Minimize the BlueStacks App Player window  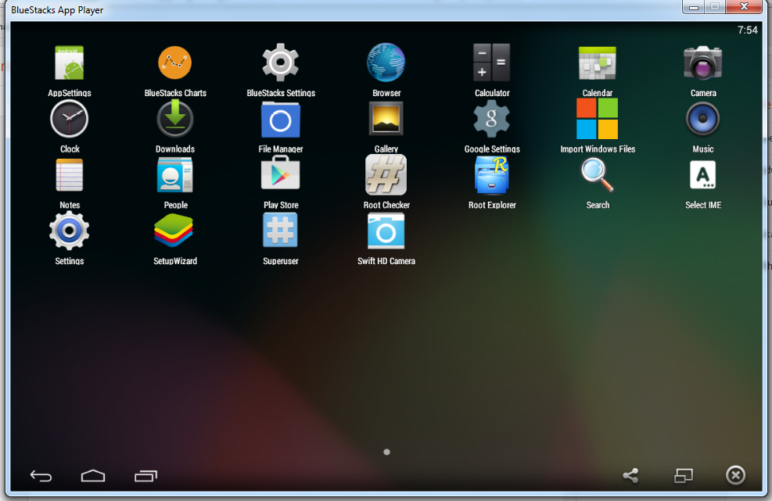pyautogui.click(x=694, y=6)
